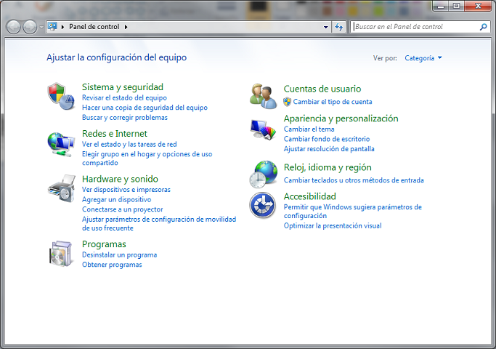The image size is (496, 349).
Task: Select Cambiar teclados u otros métodos de entrada
Action: coord(354,180)
